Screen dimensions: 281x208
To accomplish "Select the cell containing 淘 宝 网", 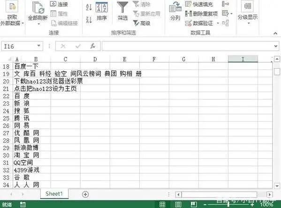I will [27, 155].
